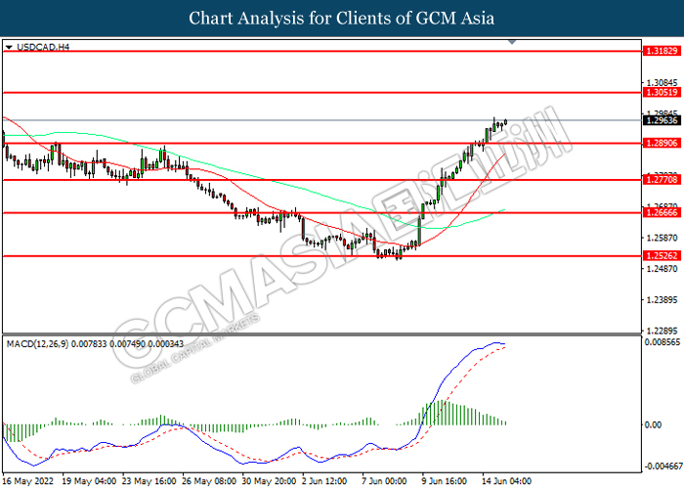Select the 1.31829 resistance level label
This screenshot has height=489, width=684.
pyautogui.click(x=662, y=51)
